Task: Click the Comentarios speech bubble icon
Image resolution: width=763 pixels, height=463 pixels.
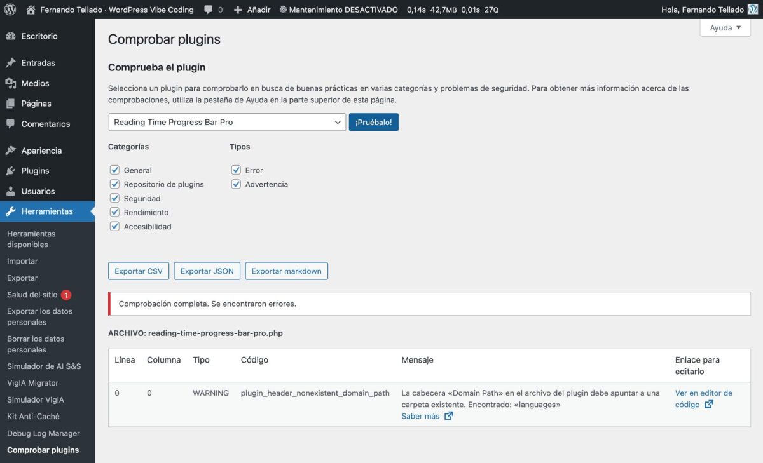Action: 11,123
